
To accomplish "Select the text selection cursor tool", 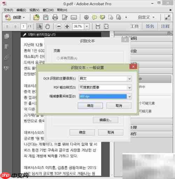I will [39, 26].
